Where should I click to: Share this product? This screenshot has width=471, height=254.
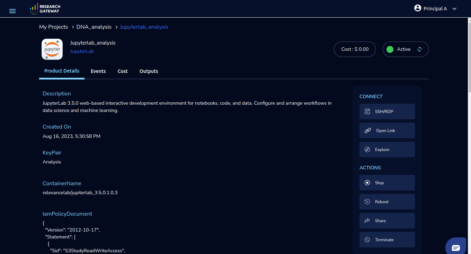(387, 221)
